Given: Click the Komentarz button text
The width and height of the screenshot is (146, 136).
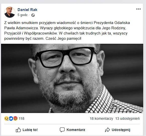Looking at the screenshot, I should (x=76, y=130).
